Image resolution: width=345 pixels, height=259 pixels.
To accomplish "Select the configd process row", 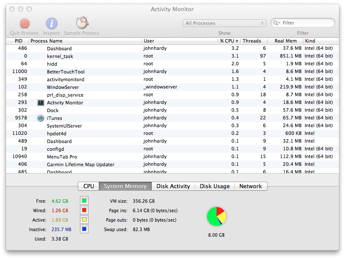I will tap(173, 149).
